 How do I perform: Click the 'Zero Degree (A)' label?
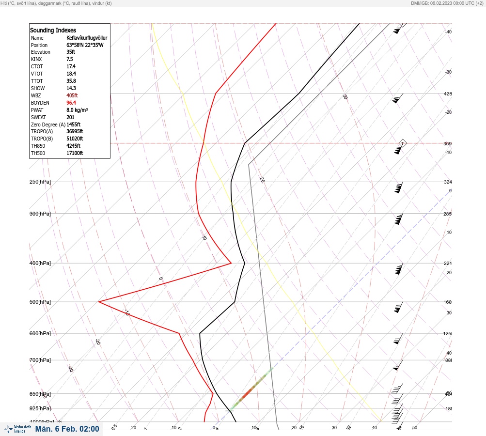click(48, 125)
